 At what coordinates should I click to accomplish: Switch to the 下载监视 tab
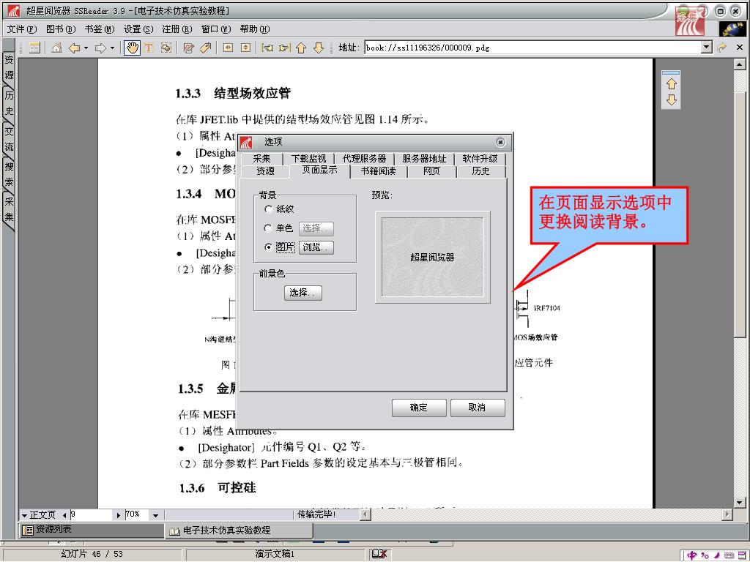[308, 159]
